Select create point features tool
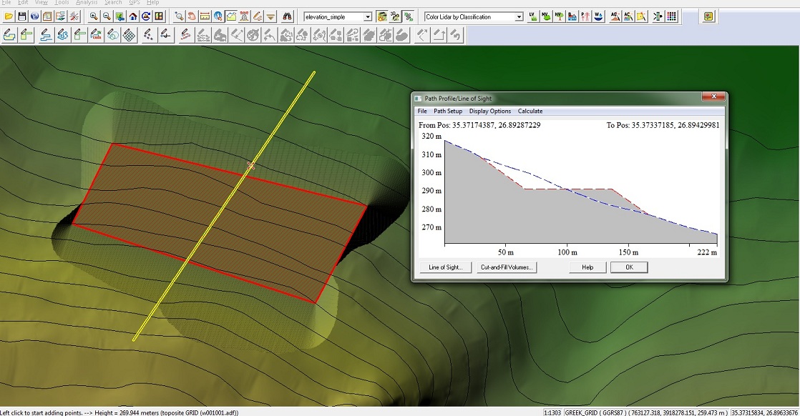 [x=148, y=35]
